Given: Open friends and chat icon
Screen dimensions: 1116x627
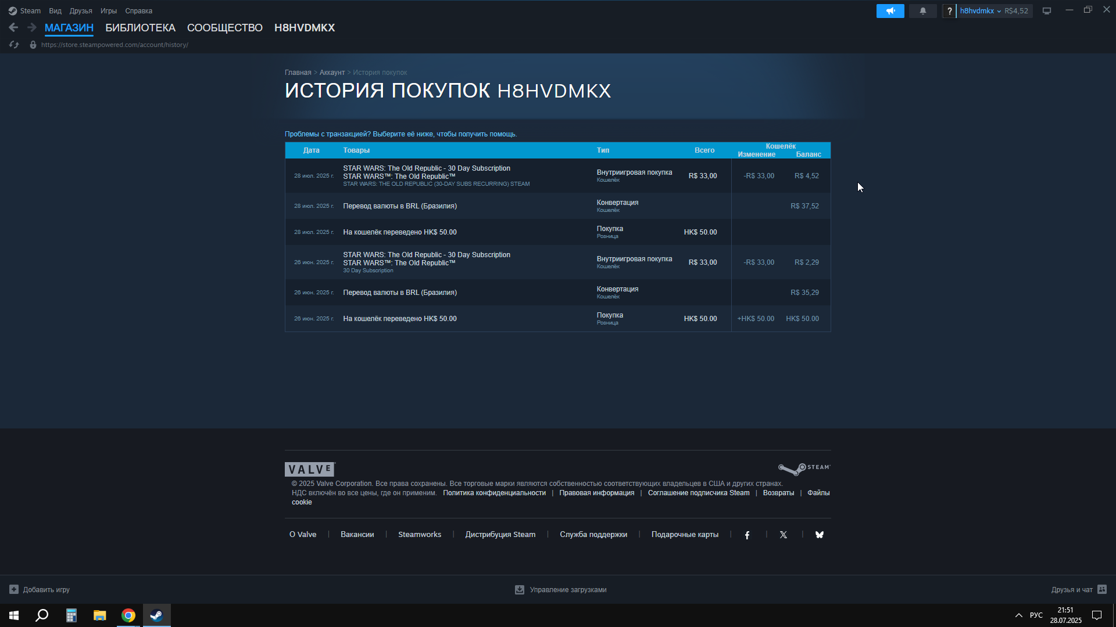Looking at the screenshot, I should (x=1102, y=589).
